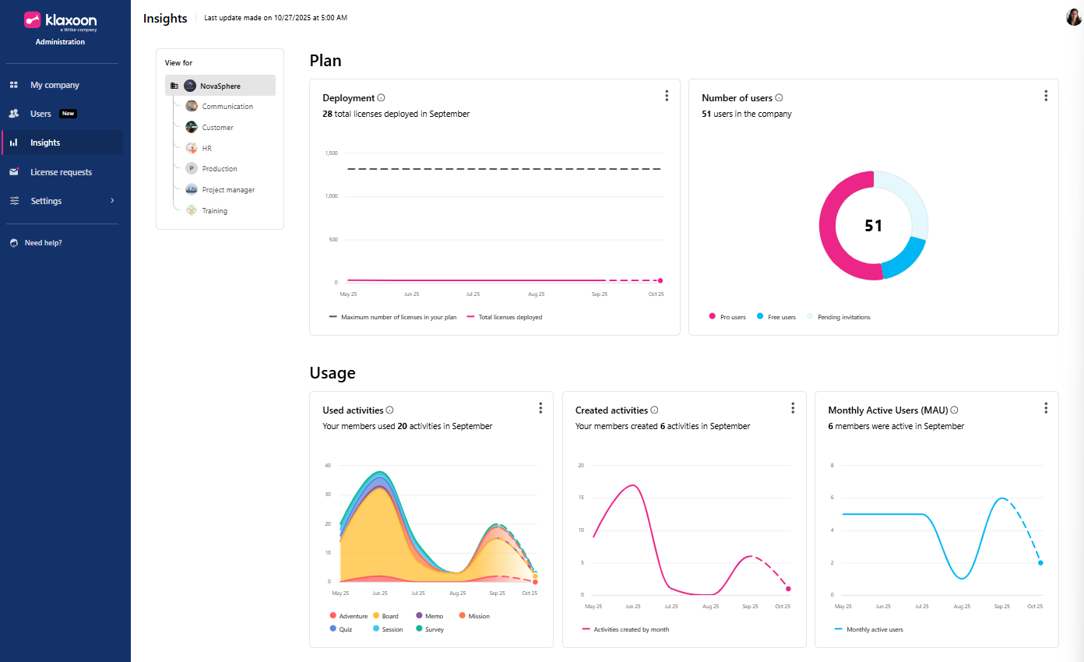Open the user profile avatar
The width and height of the screenshot is (1084, 662).
(x=1074, y=17)
